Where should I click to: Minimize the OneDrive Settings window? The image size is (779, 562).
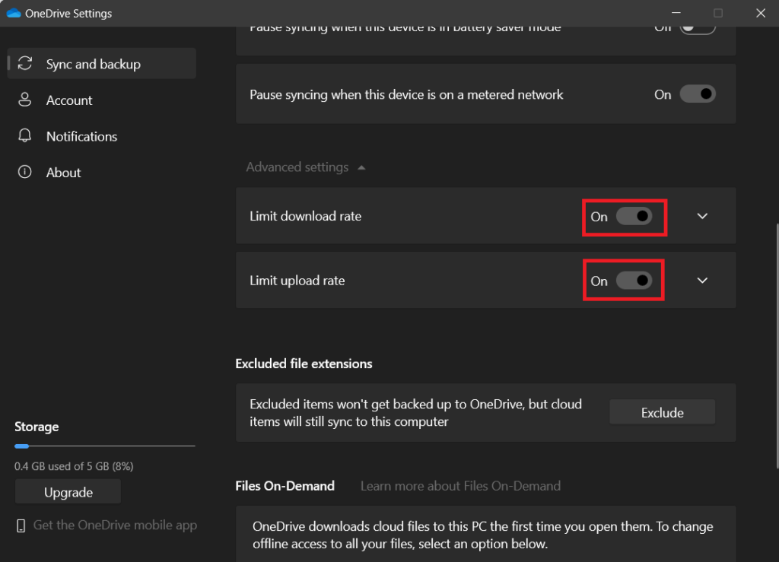click(x=676, y=13)
